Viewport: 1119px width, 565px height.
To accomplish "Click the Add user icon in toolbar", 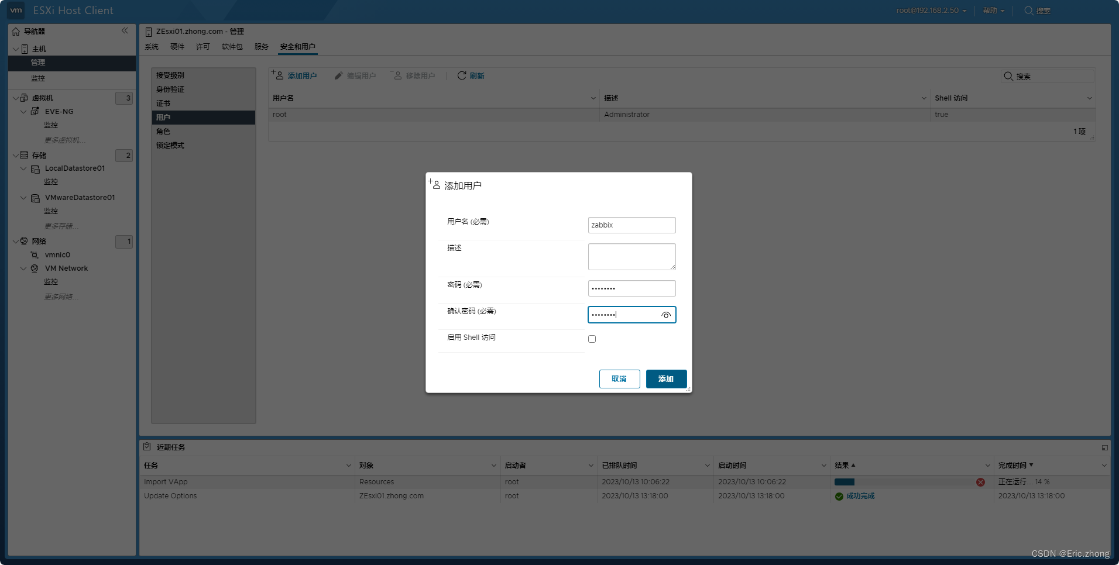I will point(277,75).
